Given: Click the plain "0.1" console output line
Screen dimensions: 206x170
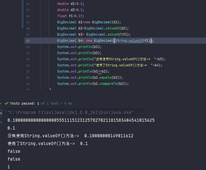Looking at the screenshot, I should tap(11, 128).
